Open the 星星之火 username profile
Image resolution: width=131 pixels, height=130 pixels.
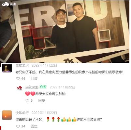22,65
